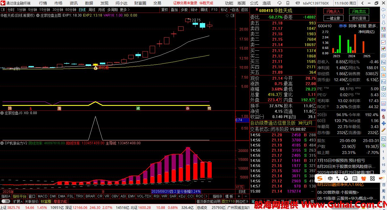Switch chart period to 日线
Image resolution: width=387 pixels, height=210 pixels.
[82, 10]
